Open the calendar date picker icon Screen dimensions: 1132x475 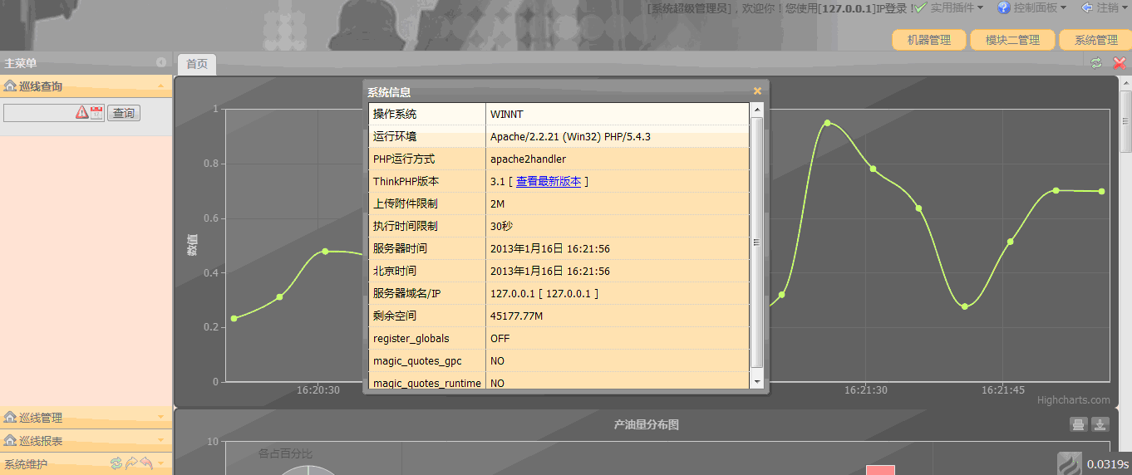96,113
